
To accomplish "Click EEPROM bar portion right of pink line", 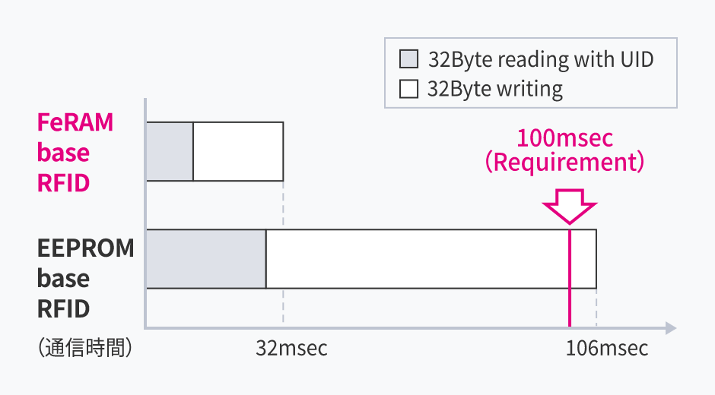I will [583, 259].
